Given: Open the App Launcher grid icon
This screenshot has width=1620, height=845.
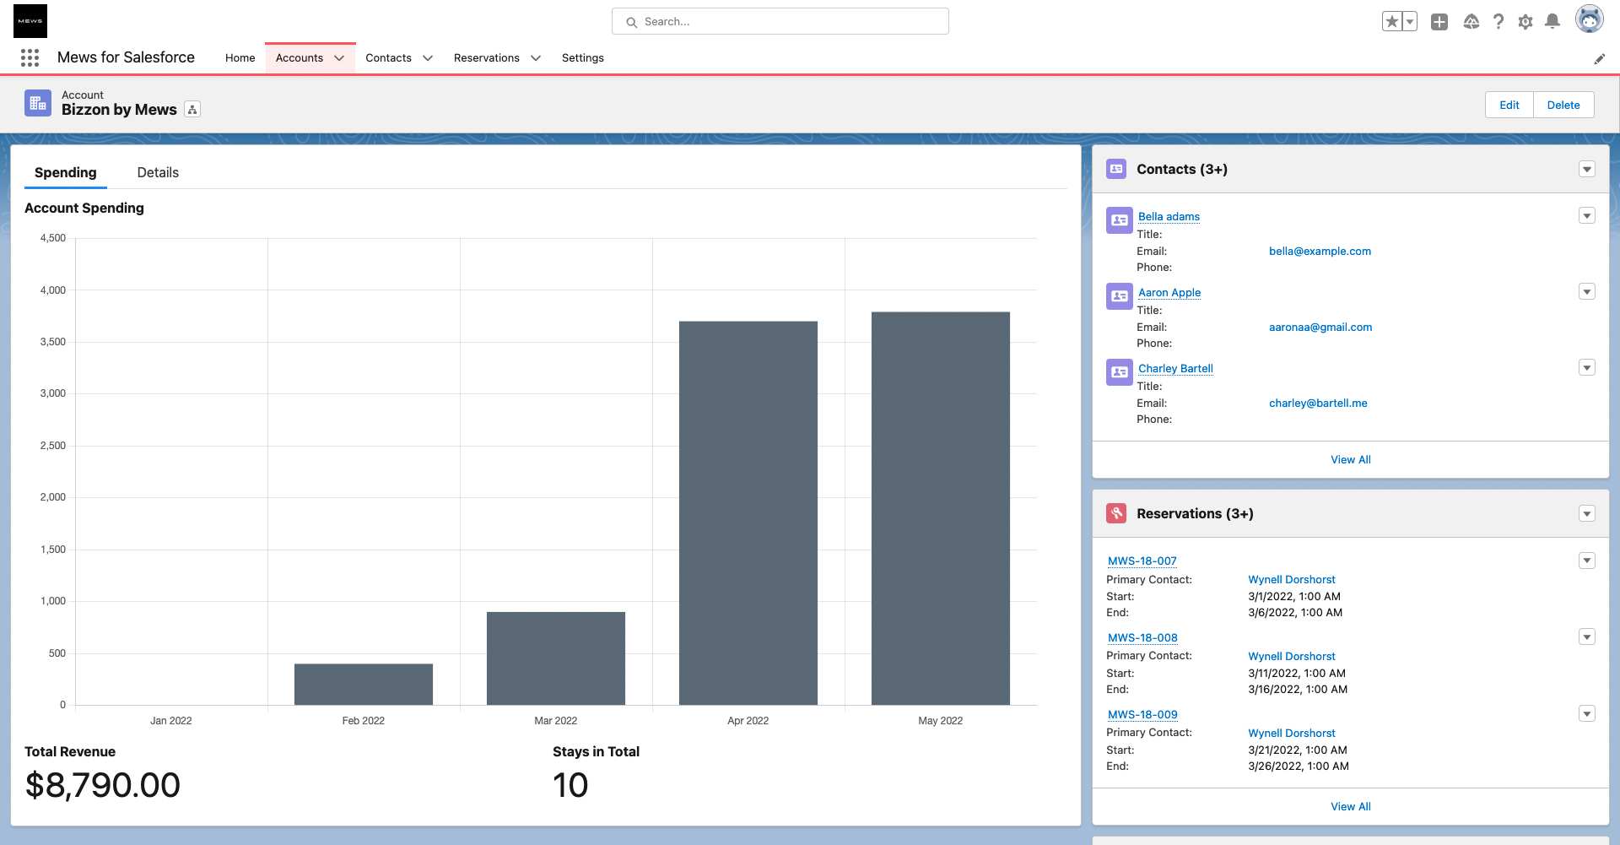Looking at the screenshot, I should coord(30,57).
